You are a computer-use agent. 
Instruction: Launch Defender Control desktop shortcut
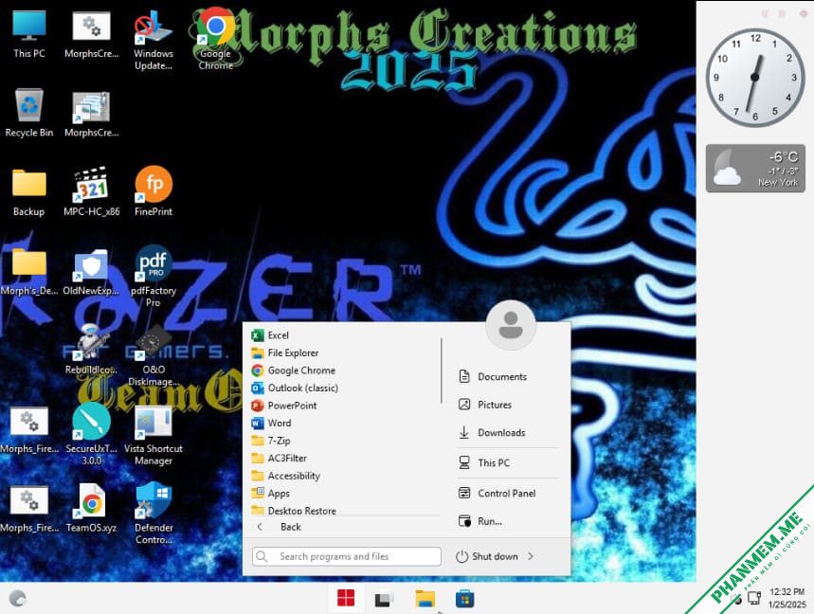point(154,514)
